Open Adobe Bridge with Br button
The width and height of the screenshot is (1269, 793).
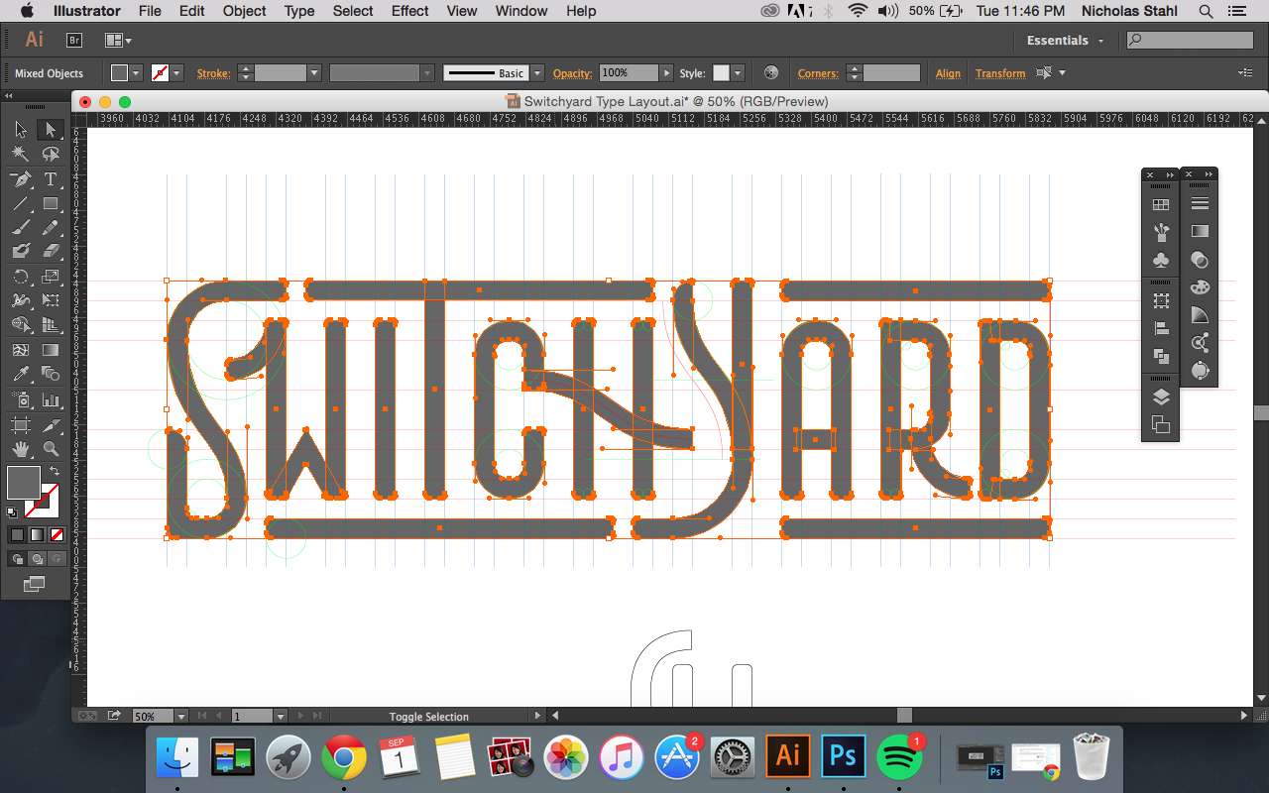[74, 40]
